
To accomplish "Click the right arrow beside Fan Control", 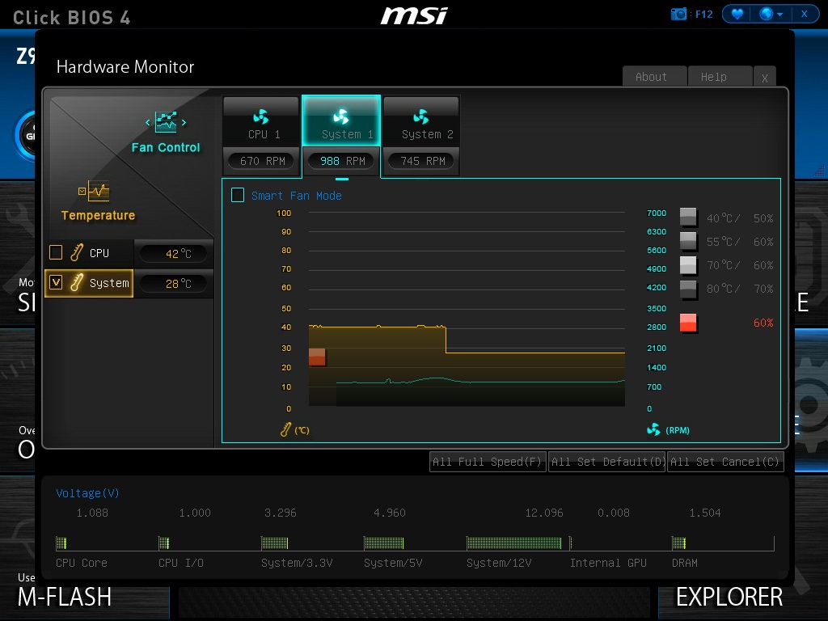I will pyautogui.click(x=184, y=123).
